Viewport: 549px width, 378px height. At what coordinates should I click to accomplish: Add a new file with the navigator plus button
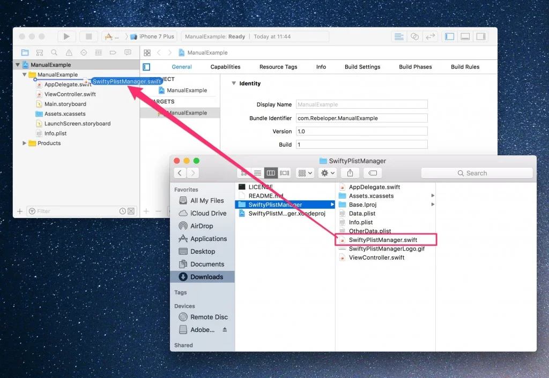pos(20,211)
